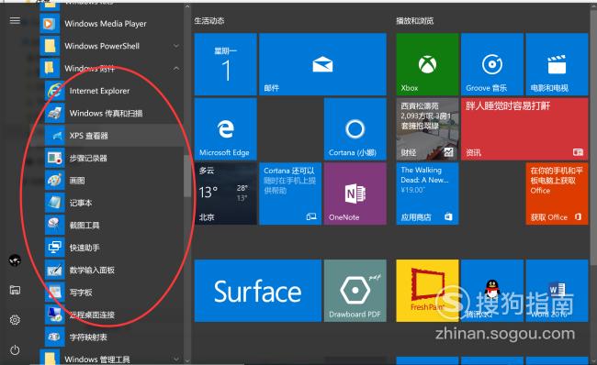The image size is (597, 365).
Task: Launch 截图工具 snipping tool
Action: [114, 226]
